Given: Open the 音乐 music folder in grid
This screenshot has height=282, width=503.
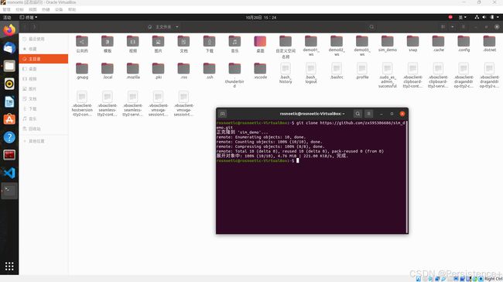Looking at the screenshot, I should (234, 44).
